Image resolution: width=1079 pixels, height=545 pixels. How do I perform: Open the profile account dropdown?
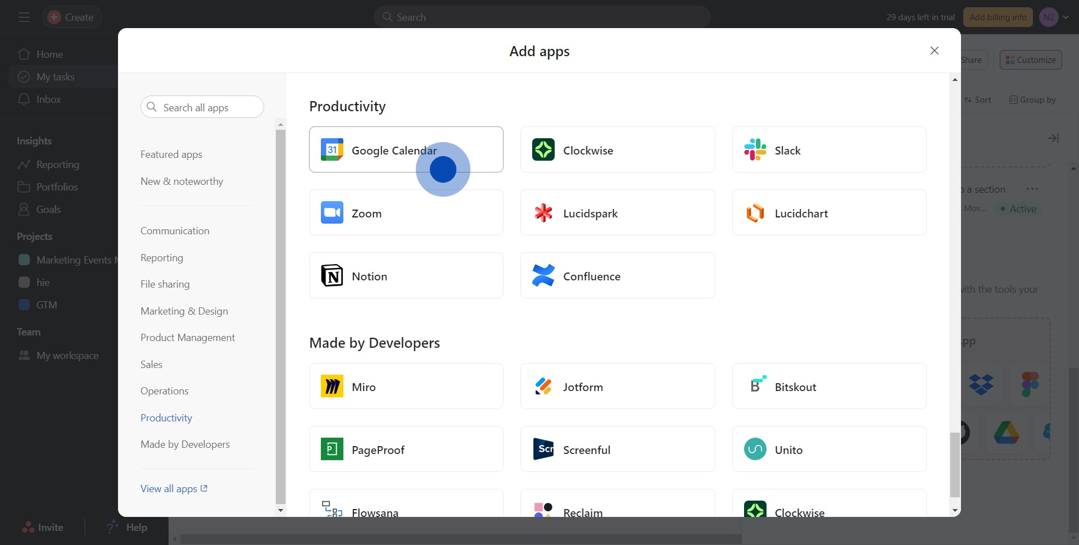[x=1054, y=17]
